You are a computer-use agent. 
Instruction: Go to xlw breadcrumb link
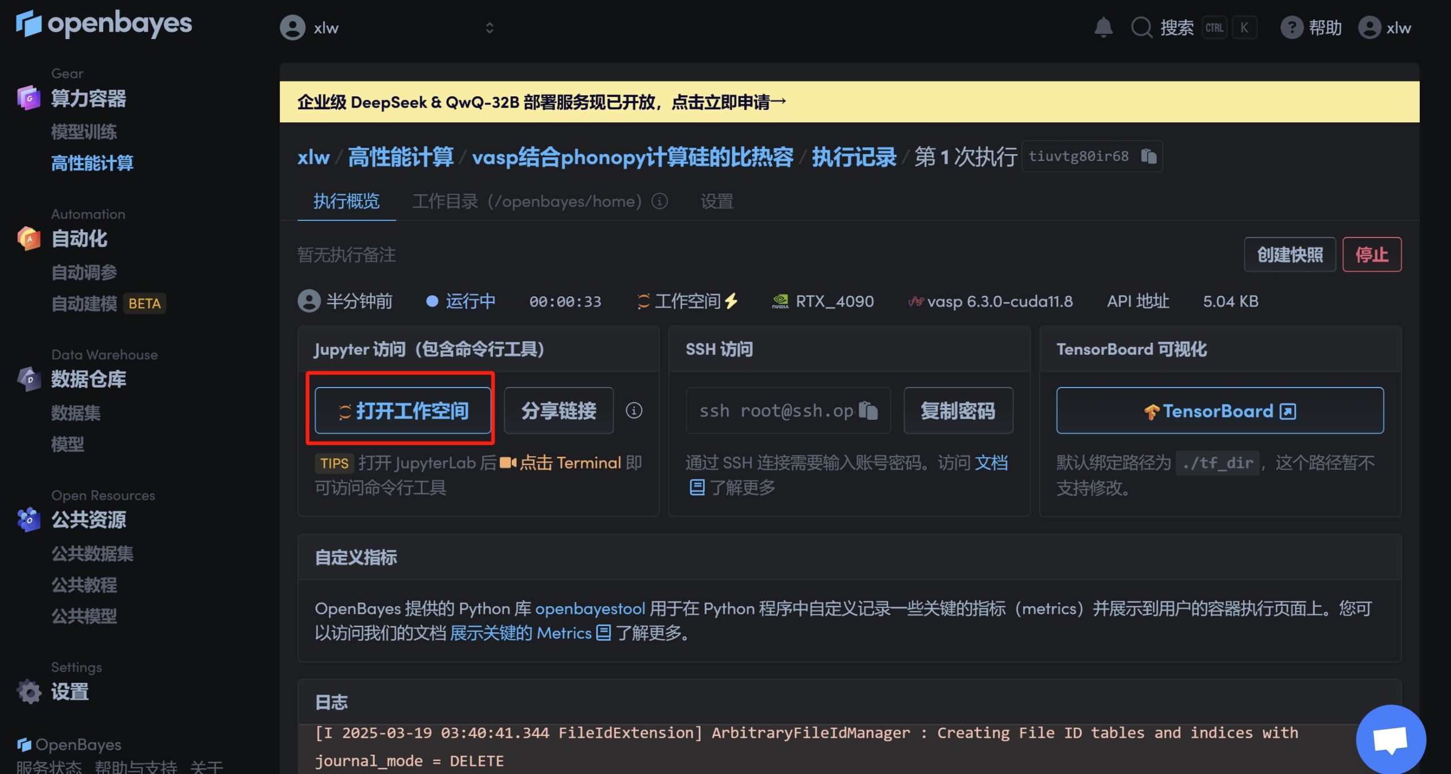pyautogui.click(x=313, y=157)
